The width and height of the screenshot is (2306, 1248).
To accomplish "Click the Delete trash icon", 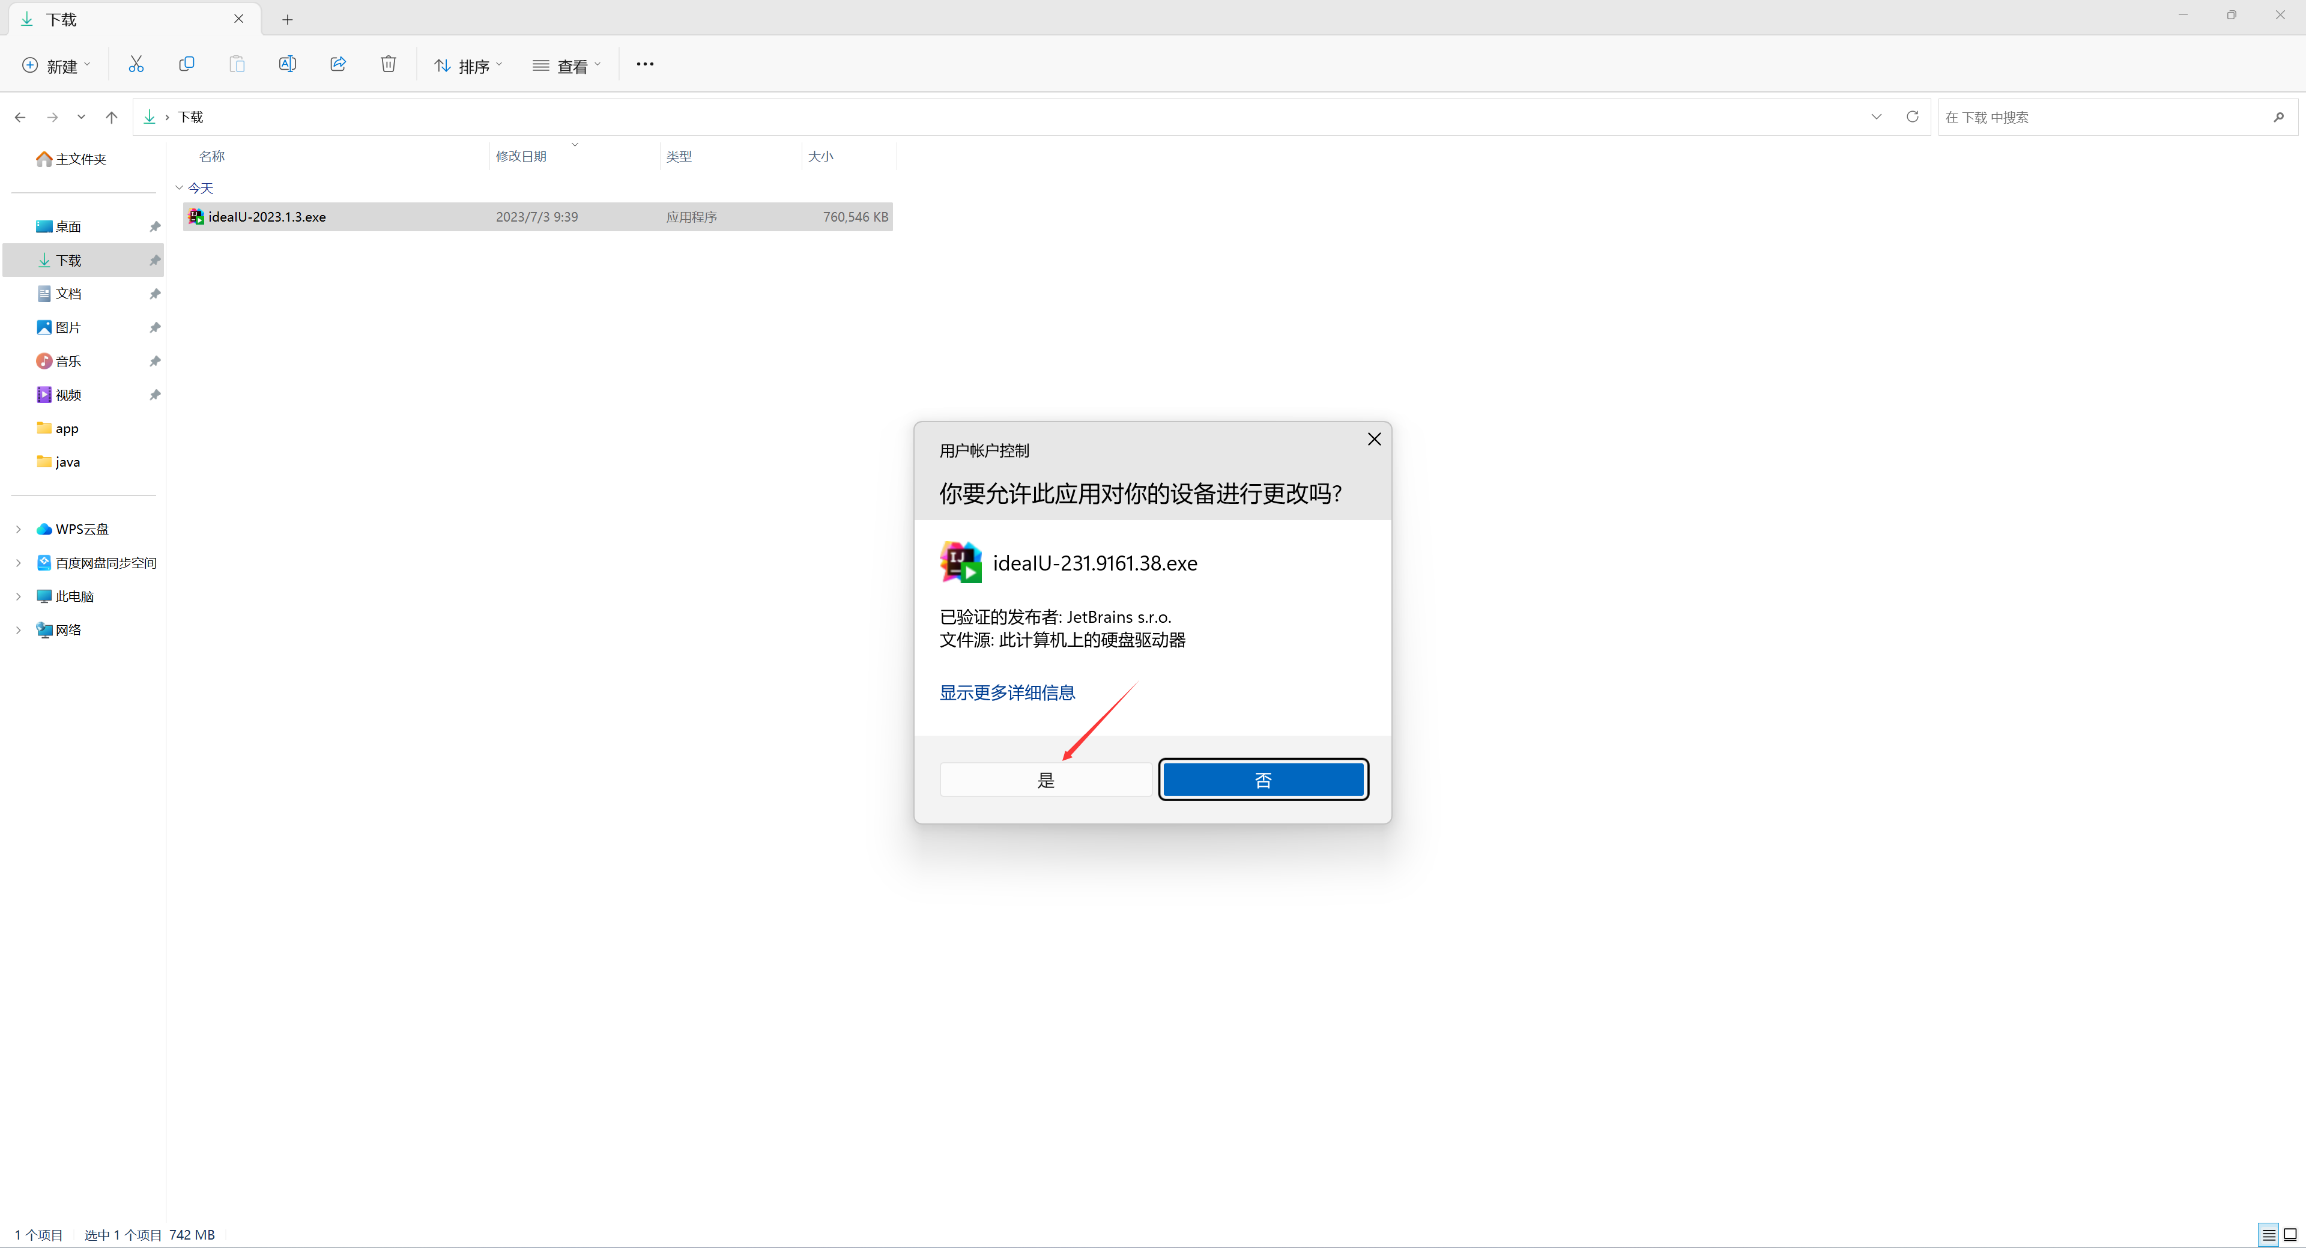I will [x=389, y=64].
